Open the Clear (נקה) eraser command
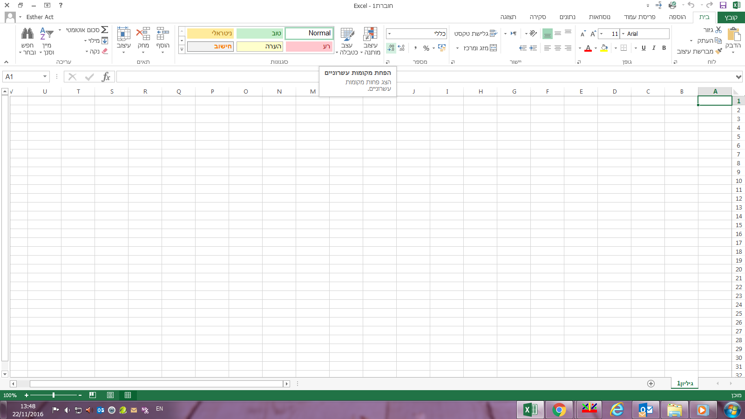This screenshot has width=745, height=419. [97, 52]
